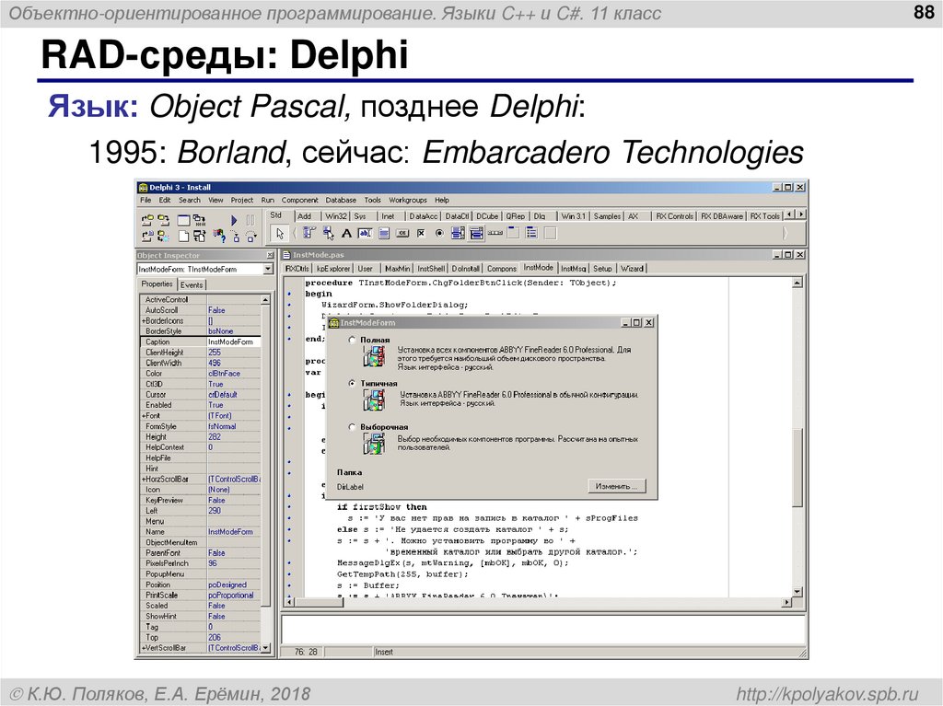This screenshot has height=706, width=943.
Task: Open the Database menu
Action: coord(341,201)
